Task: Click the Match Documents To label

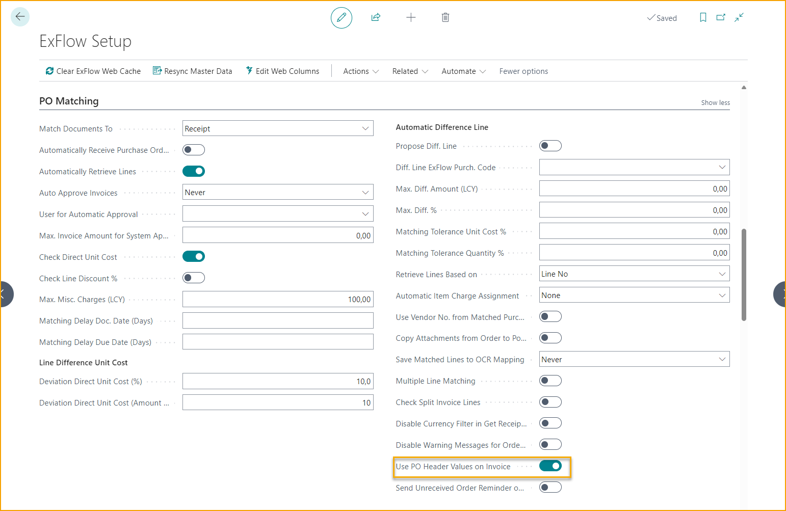Action: click(76, 129)
